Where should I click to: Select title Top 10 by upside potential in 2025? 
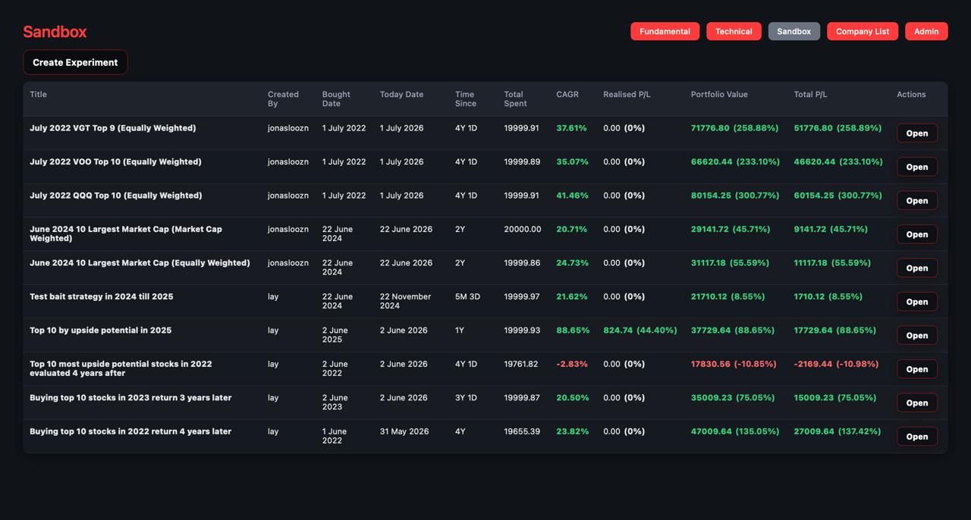[101, 330]
